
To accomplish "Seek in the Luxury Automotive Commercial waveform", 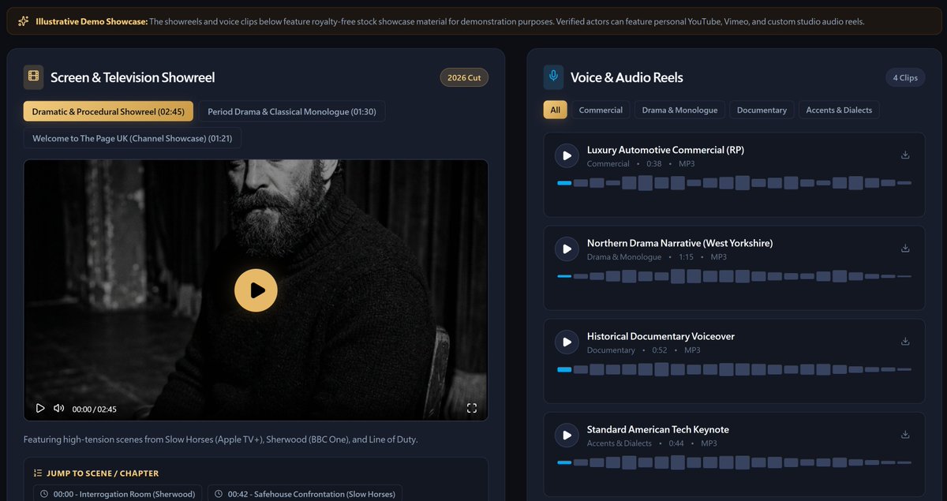I will pos(734,183).
